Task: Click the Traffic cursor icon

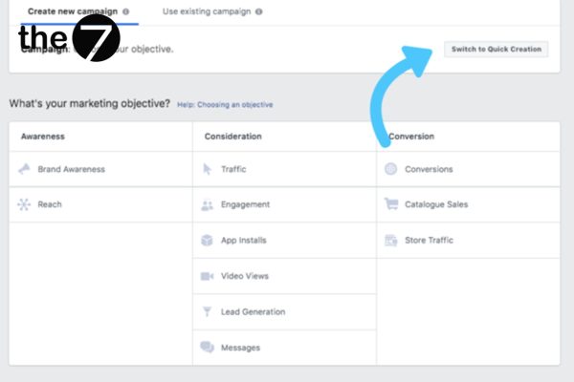Action: 207,169
